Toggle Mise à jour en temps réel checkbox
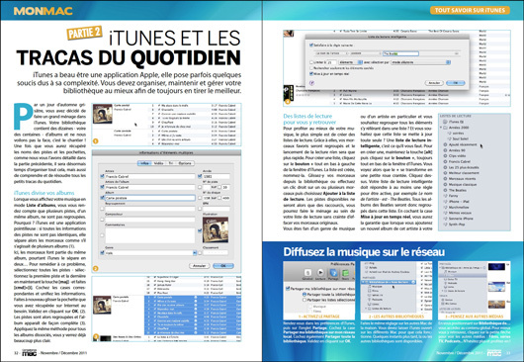The height and width of the screenshot is (362, 524). (311, 73)
